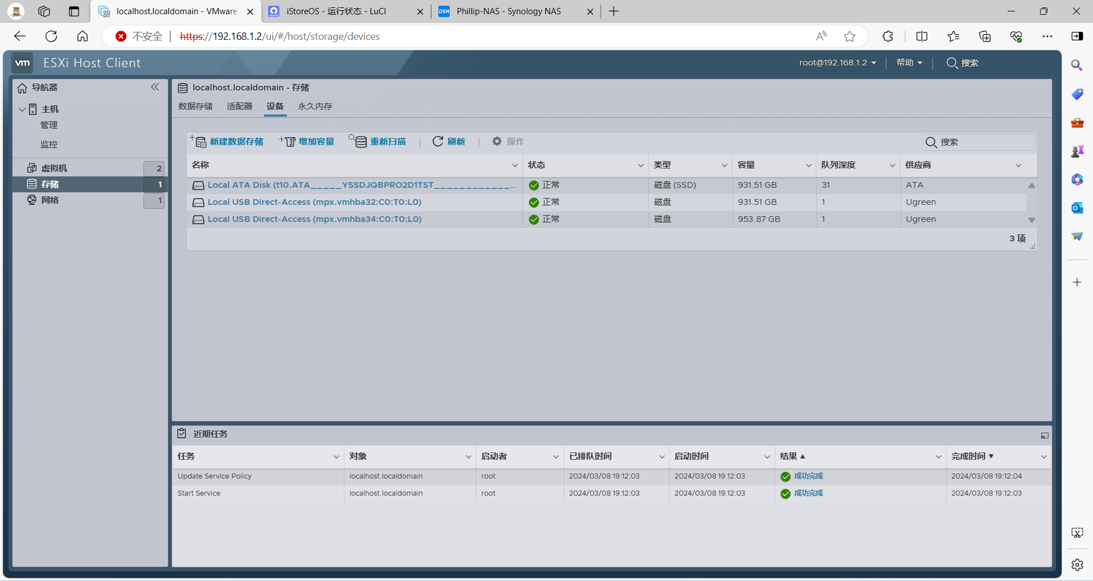The width and height of the screenshot is (1093, 581).
Task: Open Virtual Machines in navigator
Action: point(54,168)
